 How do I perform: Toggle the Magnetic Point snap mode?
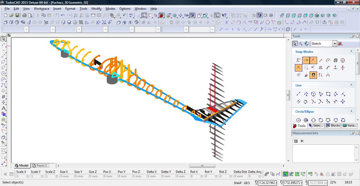click(313, 75)
